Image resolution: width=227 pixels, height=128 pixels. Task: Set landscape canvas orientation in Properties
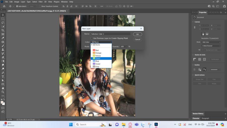[207, 34]
